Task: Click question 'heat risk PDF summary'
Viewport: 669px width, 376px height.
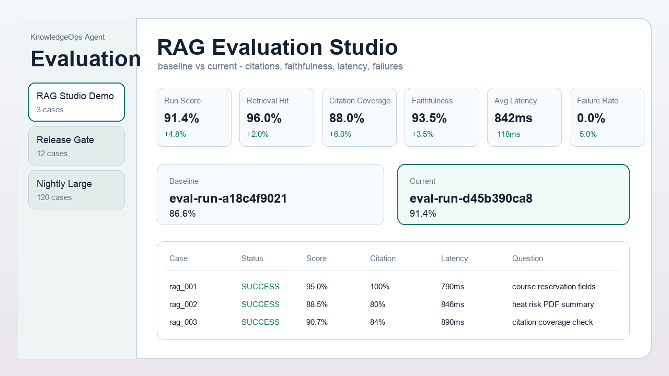Action: click(x=553, y=304)
